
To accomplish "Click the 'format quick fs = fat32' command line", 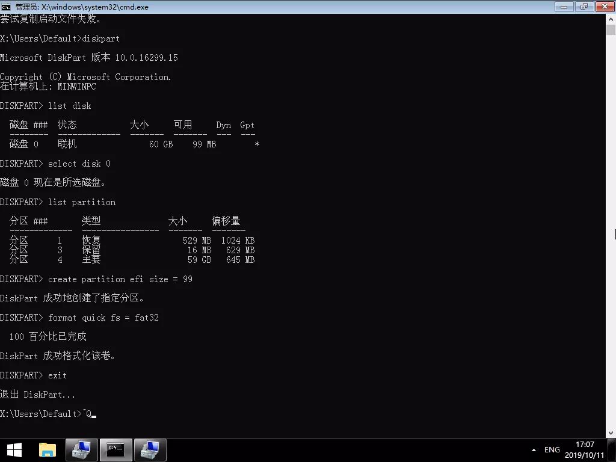I will click(x=103, y=318).
